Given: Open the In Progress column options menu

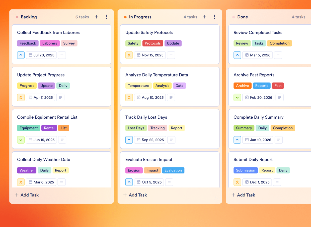Looking at the screenshot, I should pos(215,17).
